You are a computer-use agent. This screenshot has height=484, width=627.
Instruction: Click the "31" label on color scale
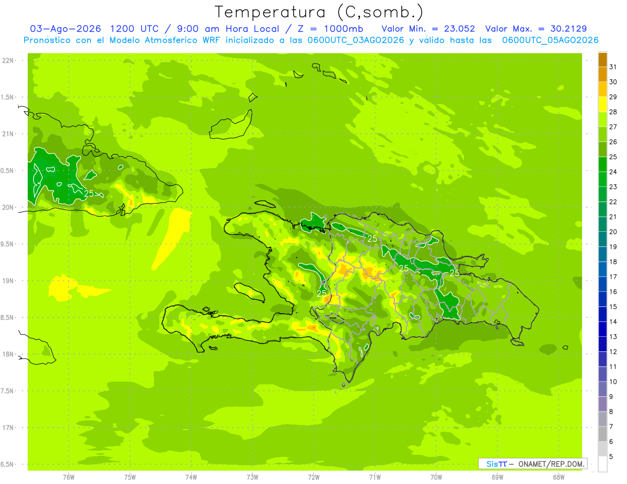[x=613, y=67]
